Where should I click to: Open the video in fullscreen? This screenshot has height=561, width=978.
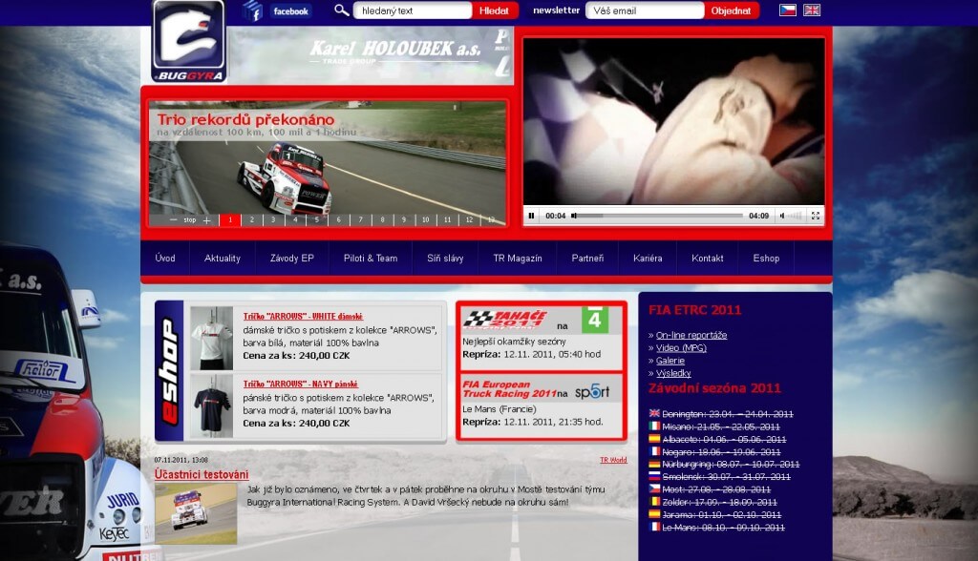coord(816,216)
